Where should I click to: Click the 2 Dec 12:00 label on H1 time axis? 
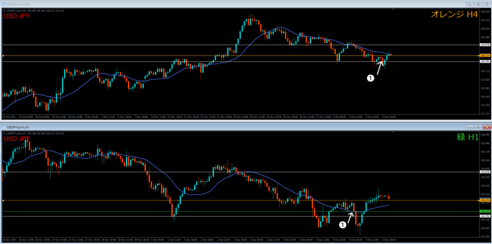click(223, 239)
